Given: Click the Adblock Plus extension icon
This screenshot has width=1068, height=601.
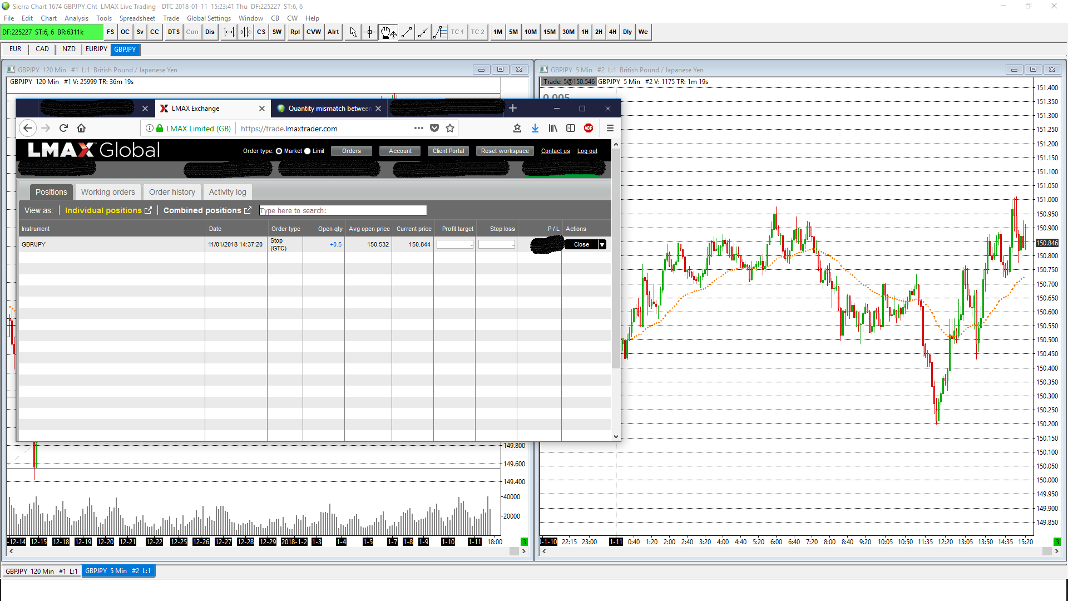Looking at the screenshot, I should [x=589, y=129].
